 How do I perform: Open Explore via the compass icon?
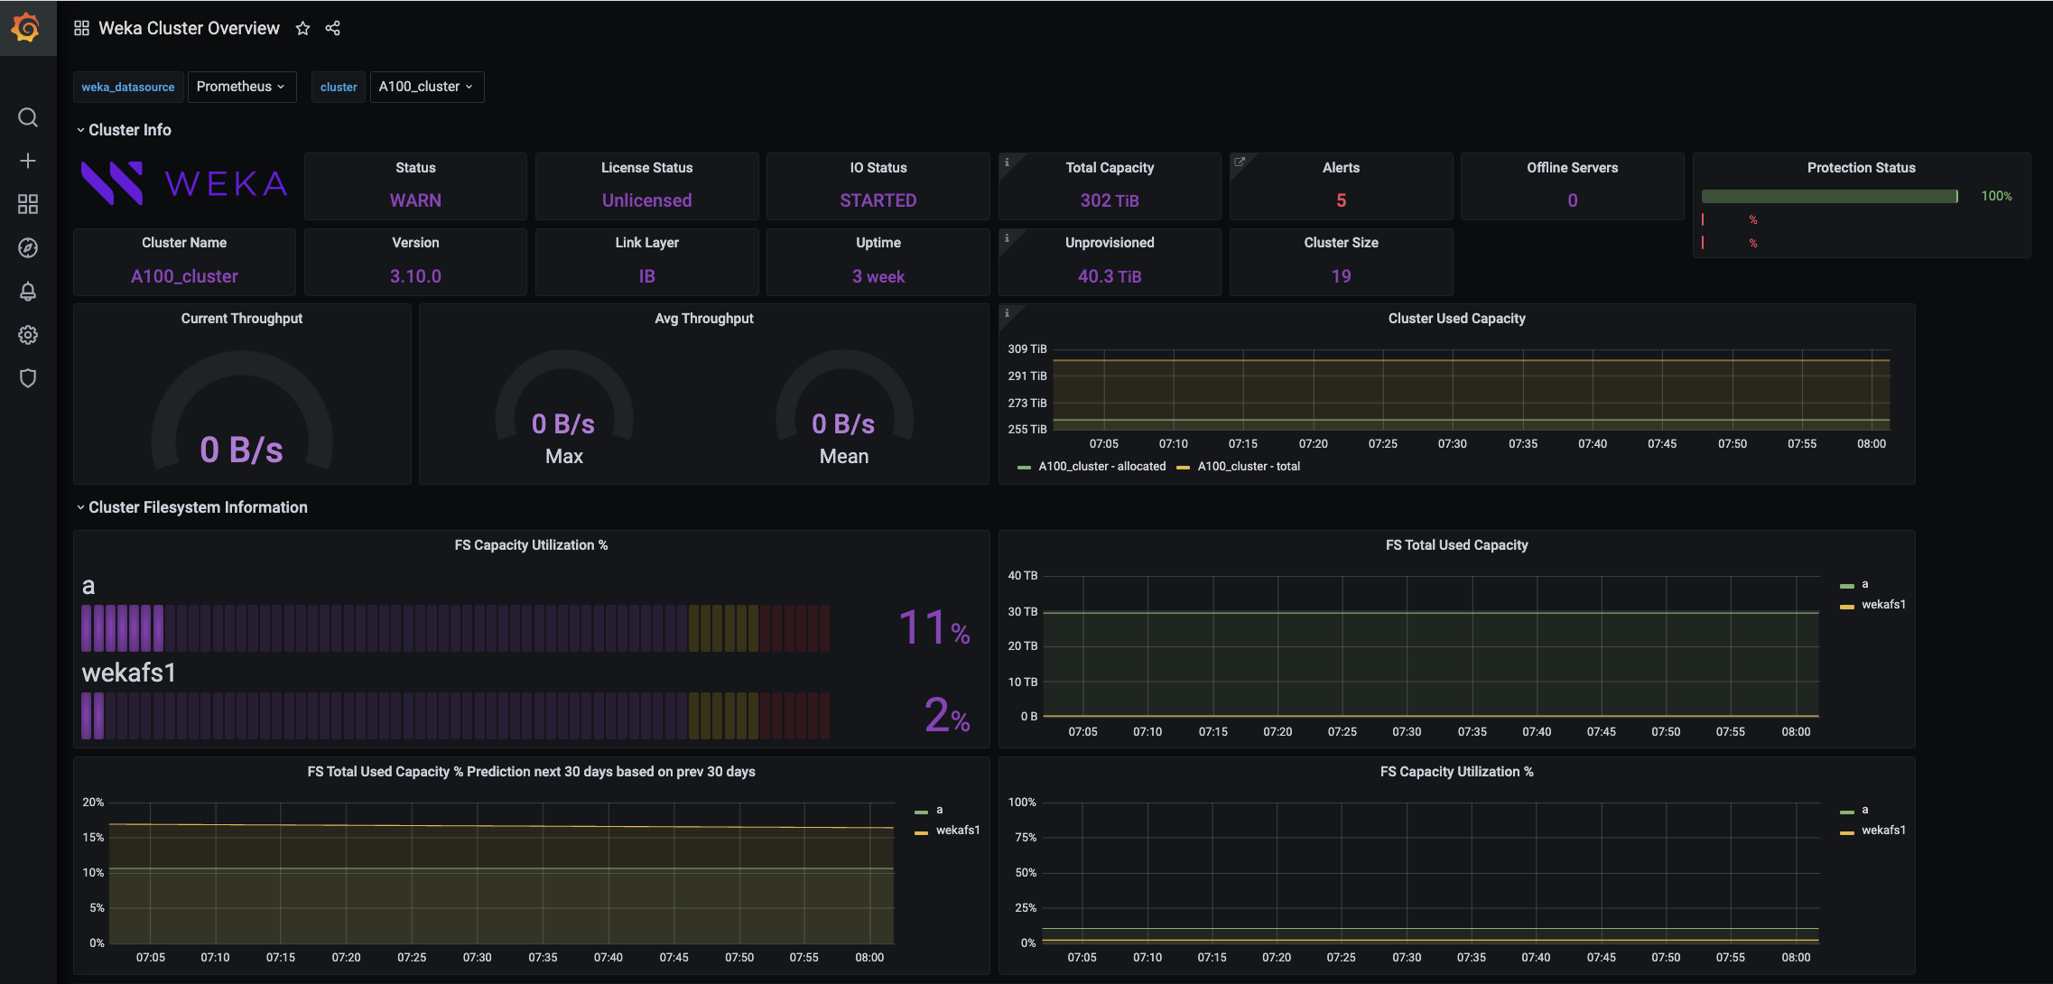tap(28, 247)
